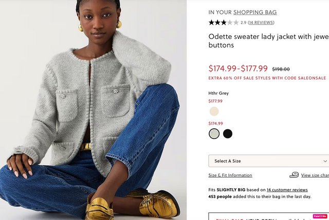329x220 pixels.
Task: Click the Odette sweater lady jacket title
Action: (x=268, y=41)
